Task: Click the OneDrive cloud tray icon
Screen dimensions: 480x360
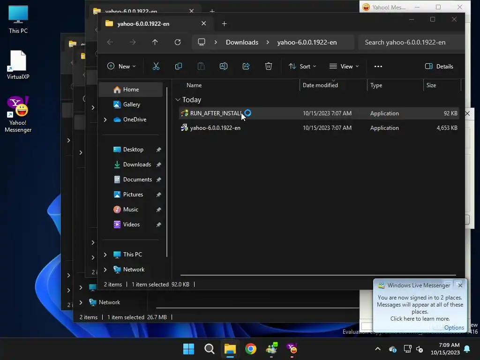Action: pos(393,349)
